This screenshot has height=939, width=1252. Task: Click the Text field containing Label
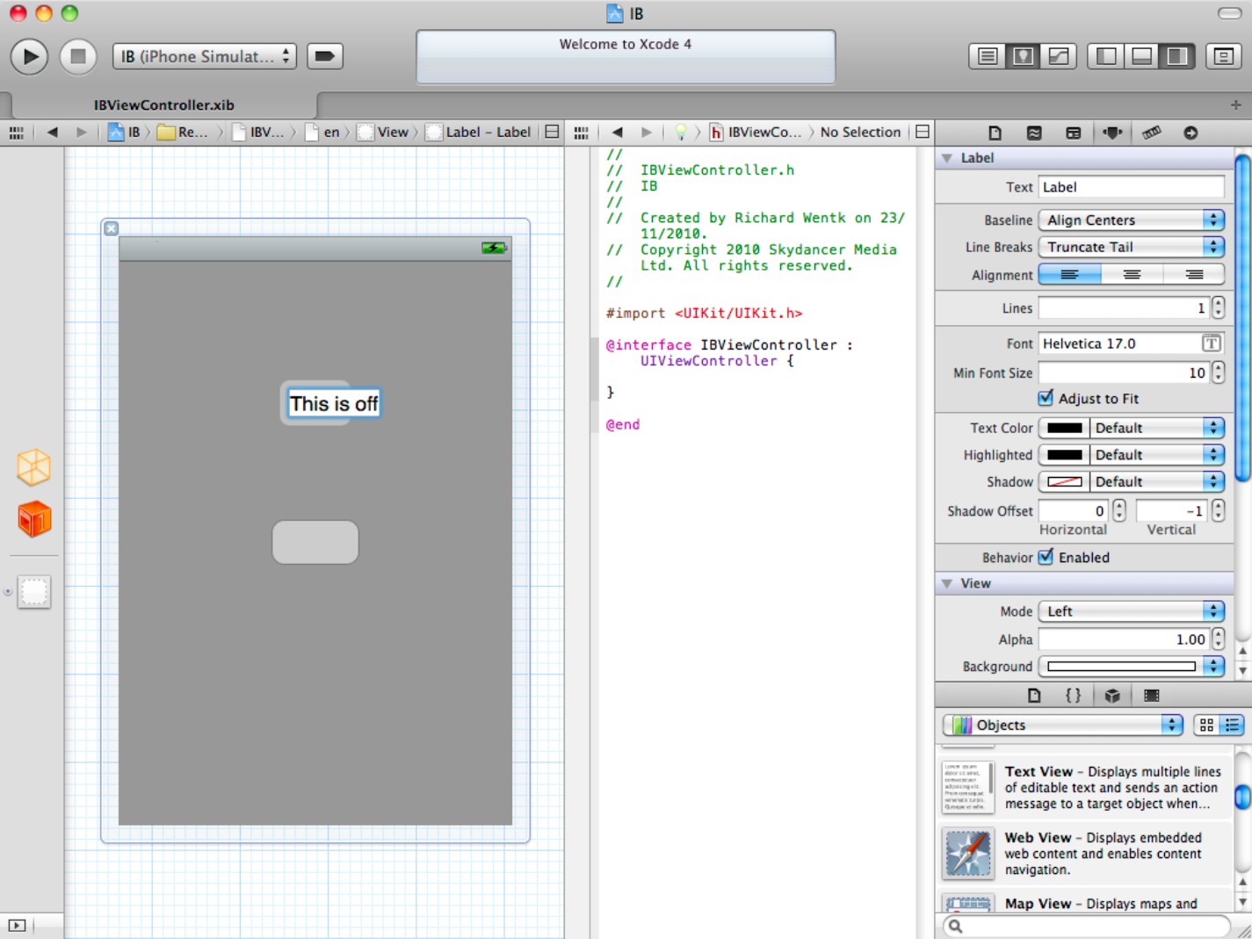1132,187
